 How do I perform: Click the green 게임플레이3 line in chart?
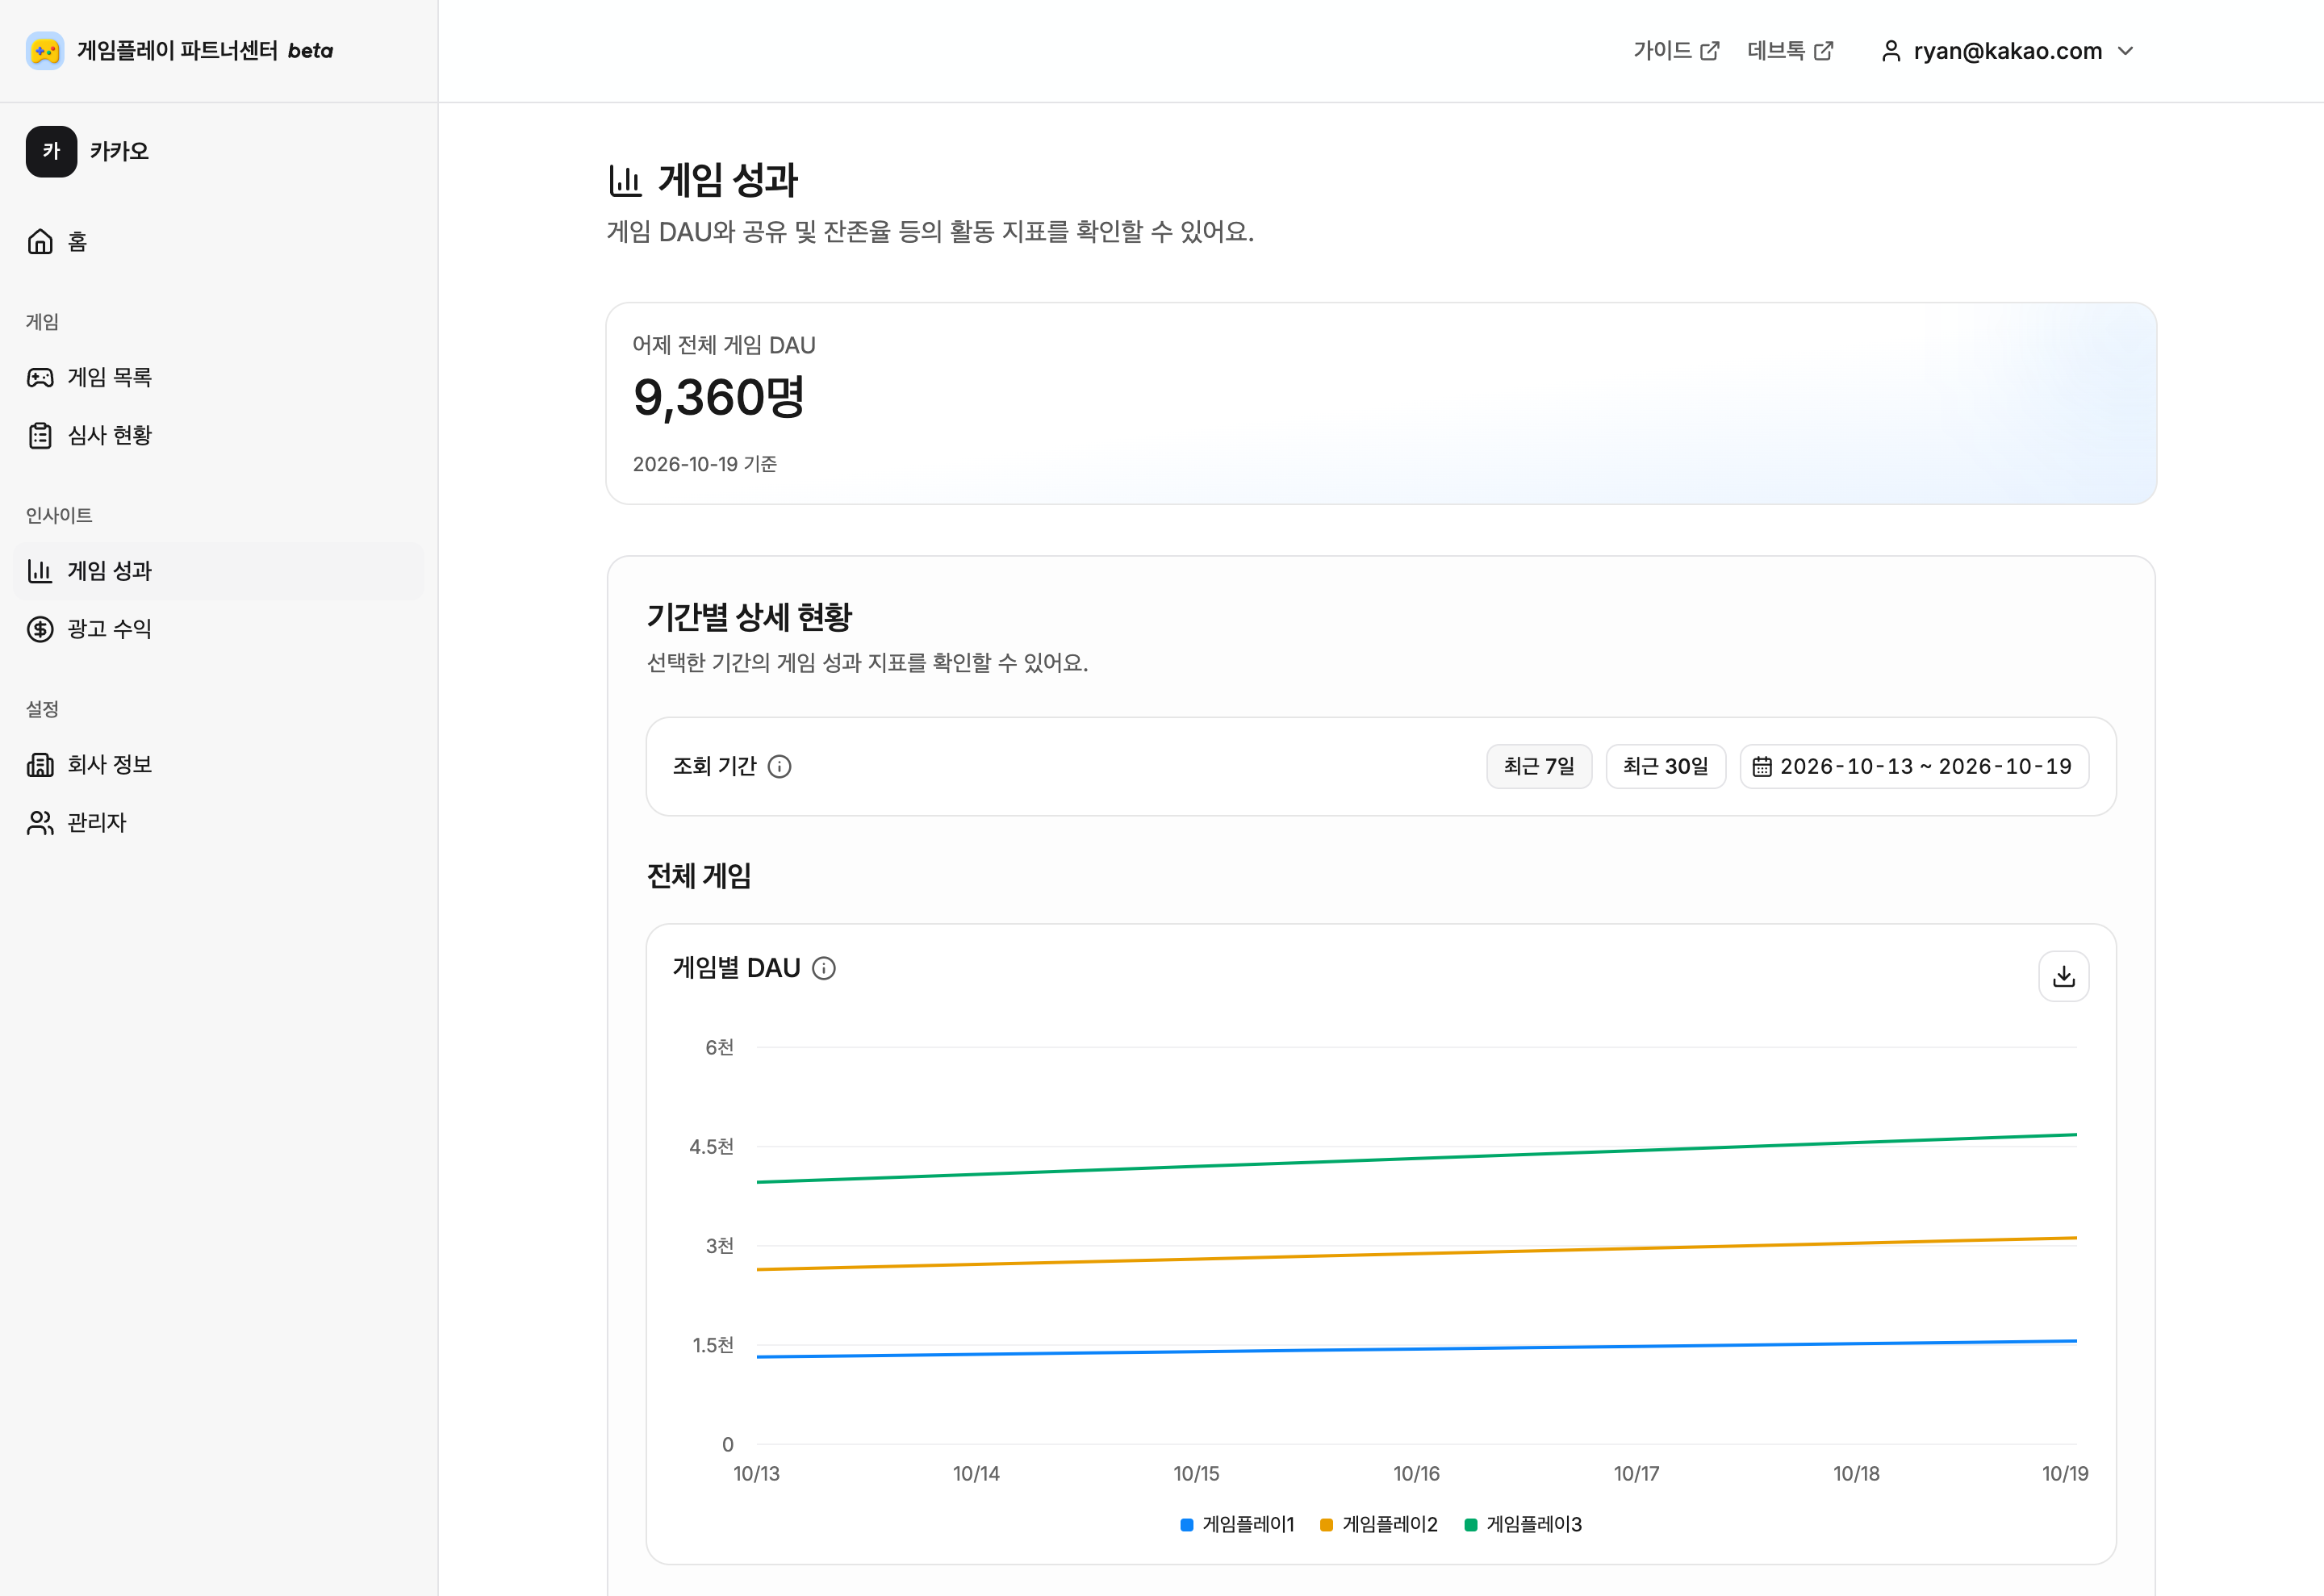tap(1416, 1159)
